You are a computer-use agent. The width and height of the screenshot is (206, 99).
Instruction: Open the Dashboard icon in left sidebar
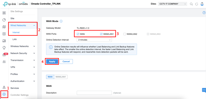click(4, 13)
